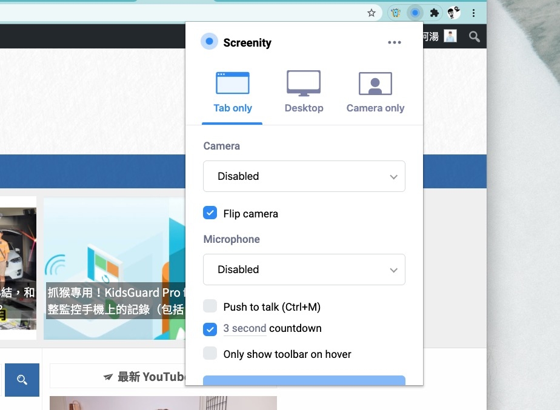This screenshot has width=560, height=410.
Task: Toggle the 3 second countdown checkbox
Action: 210,329
